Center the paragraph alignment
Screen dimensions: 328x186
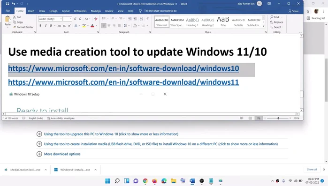point(109,26)
